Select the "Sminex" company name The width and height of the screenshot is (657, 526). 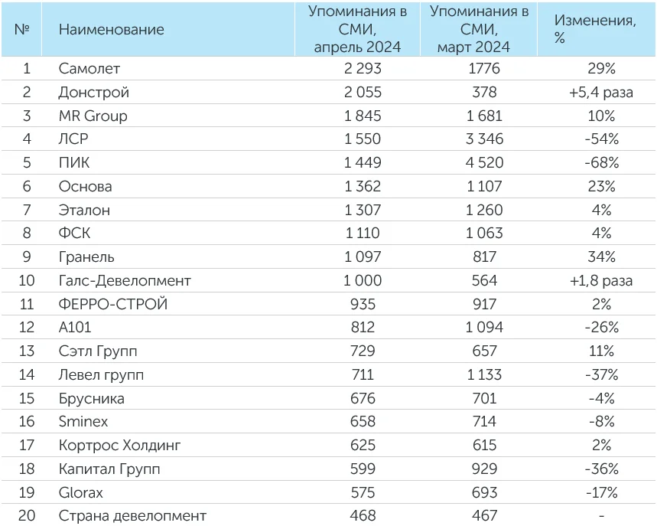83,422
